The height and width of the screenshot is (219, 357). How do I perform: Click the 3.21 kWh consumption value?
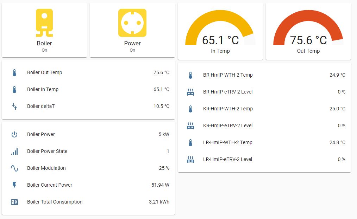[159, 202]
